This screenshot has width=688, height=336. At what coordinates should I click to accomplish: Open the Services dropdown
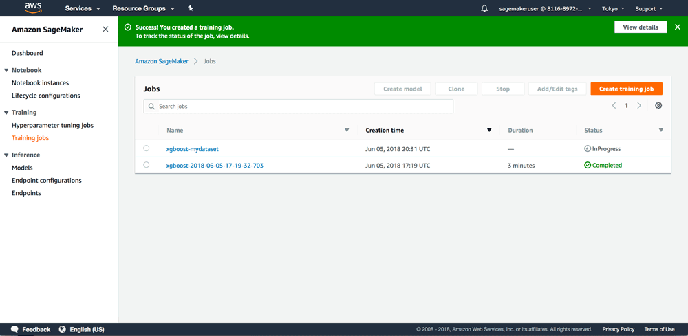coord(83,8)
